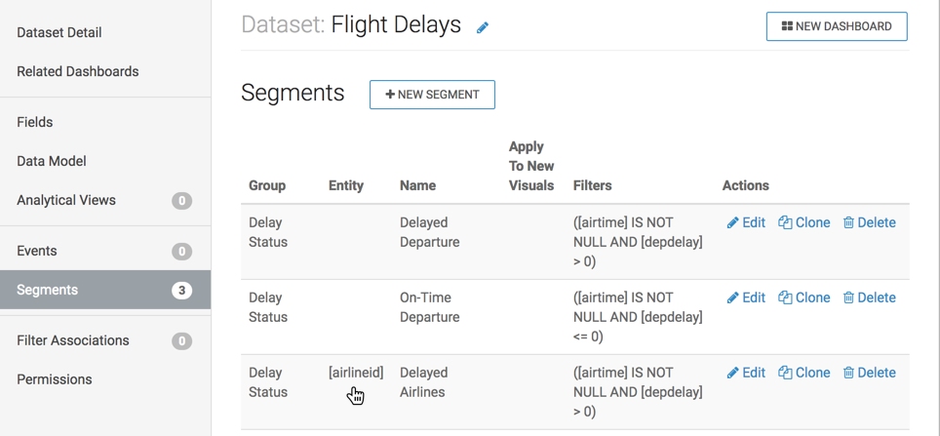Clone the On-Time Departure segment
940x436 pixels.
804,297
